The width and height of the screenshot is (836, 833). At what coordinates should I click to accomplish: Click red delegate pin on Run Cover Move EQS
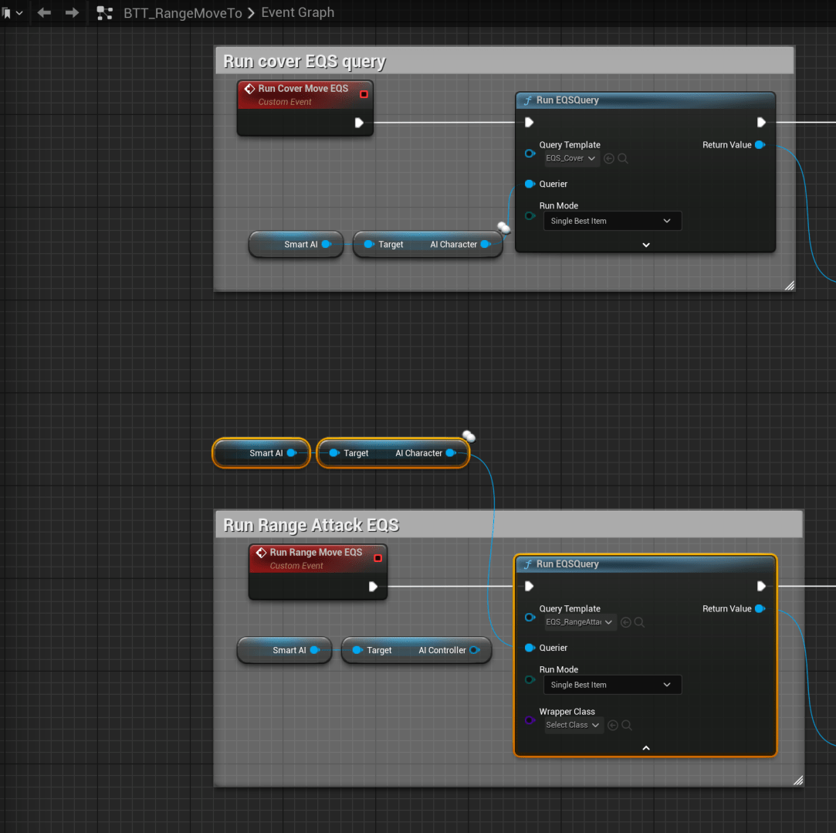tap(364, 94)
